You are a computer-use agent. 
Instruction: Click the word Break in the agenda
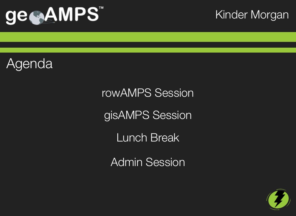[165, 137]
